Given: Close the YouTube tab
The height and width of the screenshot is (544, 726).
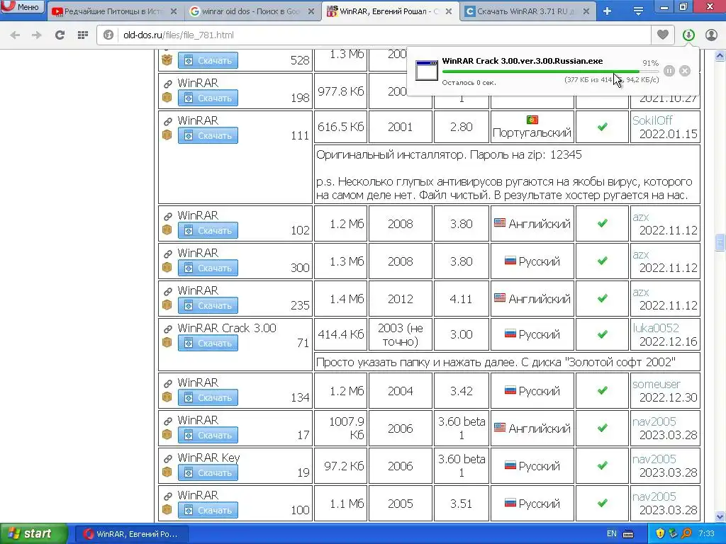Looking at the screenshot, I should pyautogui.click(x=174, y=11).
